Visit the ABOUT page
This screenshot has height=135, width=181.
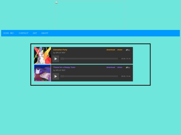click(45, 33)
